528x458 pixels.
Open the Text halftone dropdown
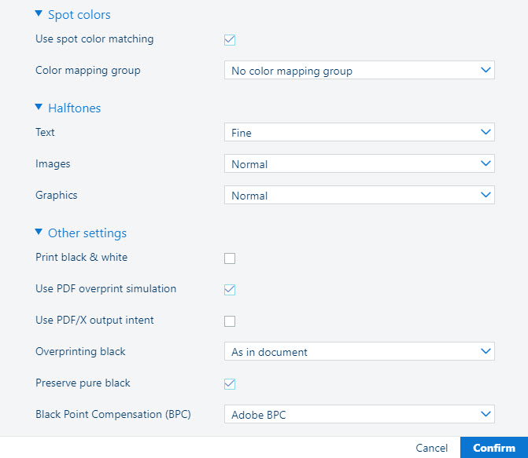(359, 133)
